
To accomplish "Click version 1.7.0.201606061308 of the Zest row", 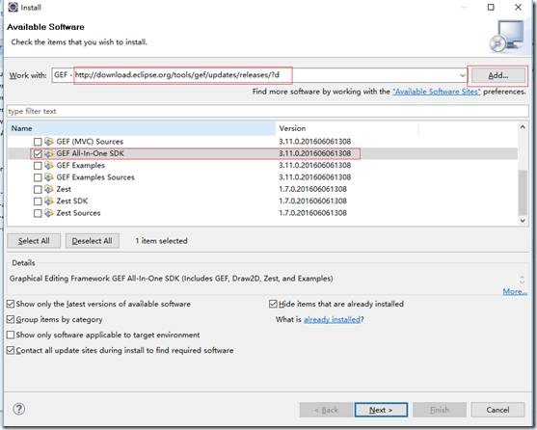I will (312, 189).
